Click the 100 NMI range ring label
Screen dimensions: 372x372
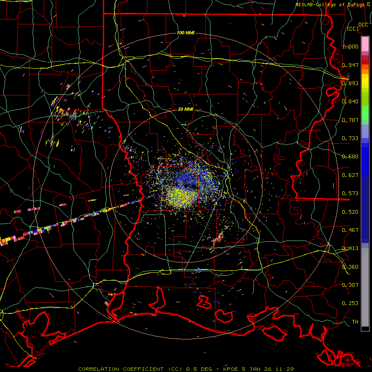click(x=186, y=33)
